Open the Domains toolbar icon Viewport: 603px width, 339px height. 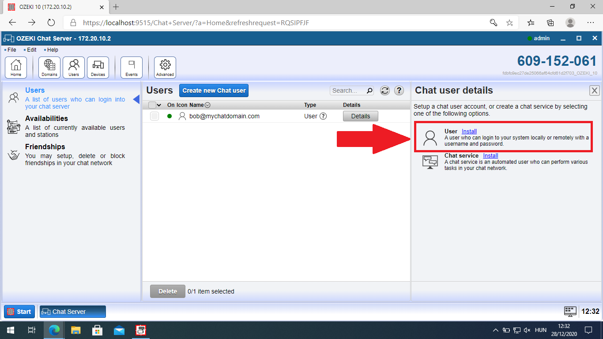[x=49, y=68]
